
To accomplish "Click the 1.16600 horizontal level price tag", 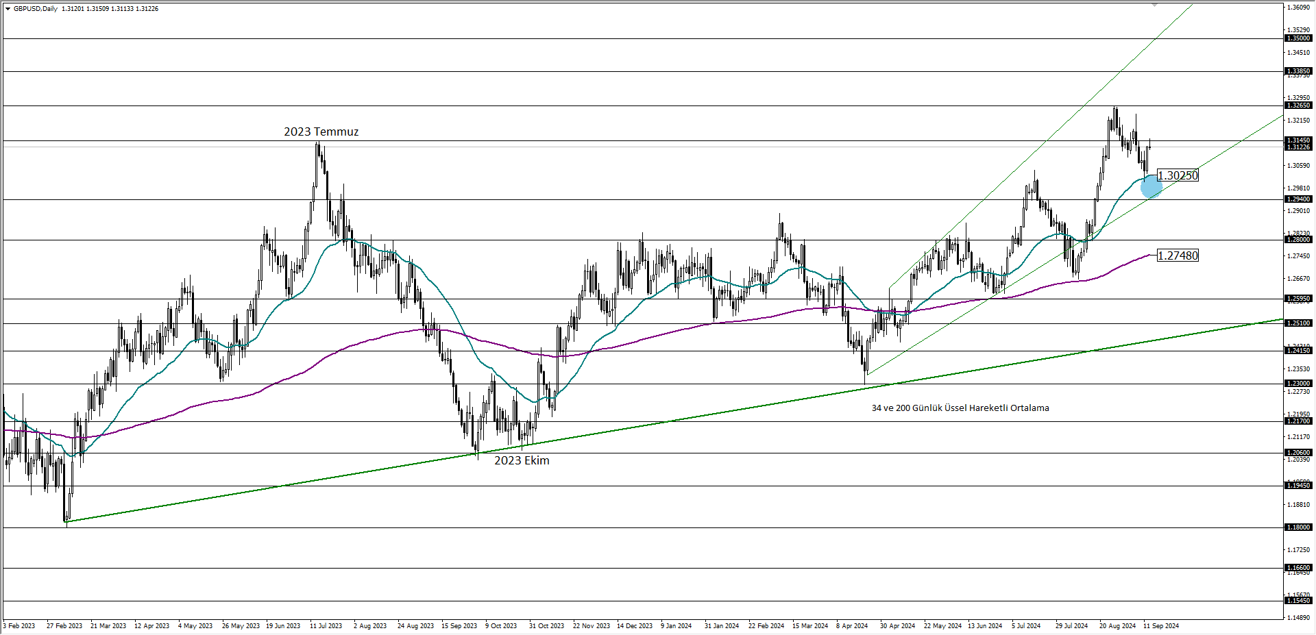I will 1298,568.
